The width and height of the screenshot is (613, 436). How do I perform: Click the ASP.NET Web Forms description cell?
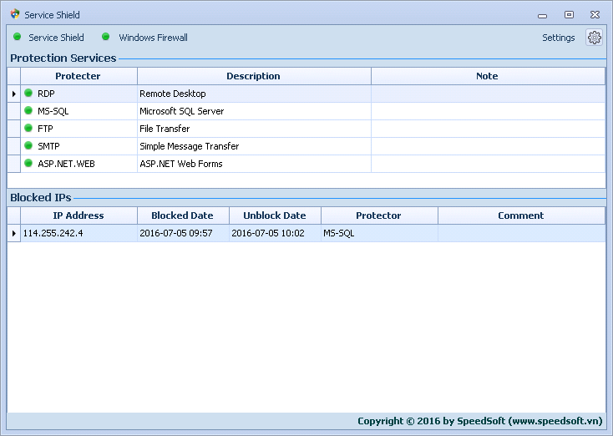coord(254,164)
